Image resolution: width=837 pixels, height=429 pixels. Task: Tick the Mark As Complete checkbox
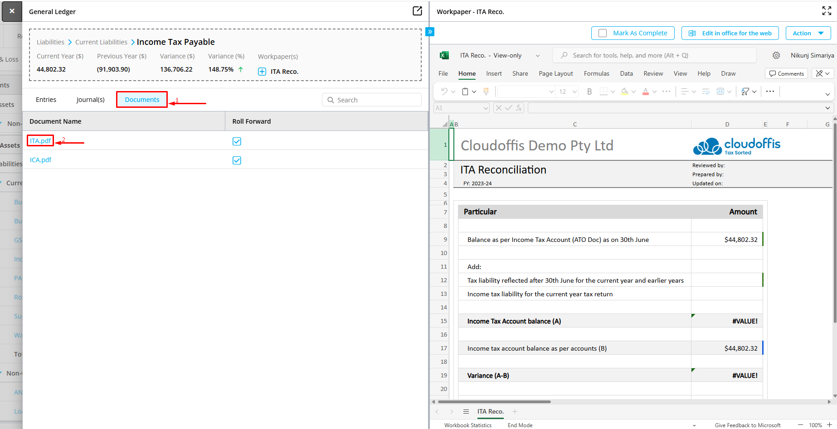pos(603,33)
